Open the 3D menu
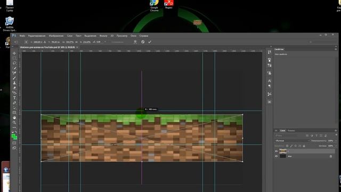 [x=112, y=36]
